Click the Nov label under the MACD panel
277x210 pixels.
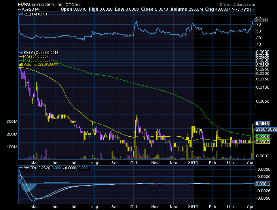coord(155,207)
